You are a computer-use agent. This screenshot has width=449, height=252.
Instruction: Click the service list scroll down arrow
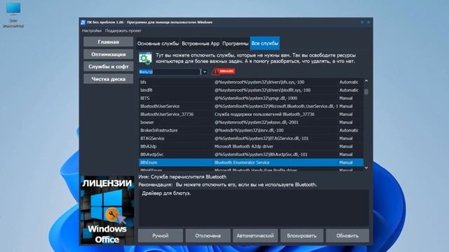tap(366, 168)
